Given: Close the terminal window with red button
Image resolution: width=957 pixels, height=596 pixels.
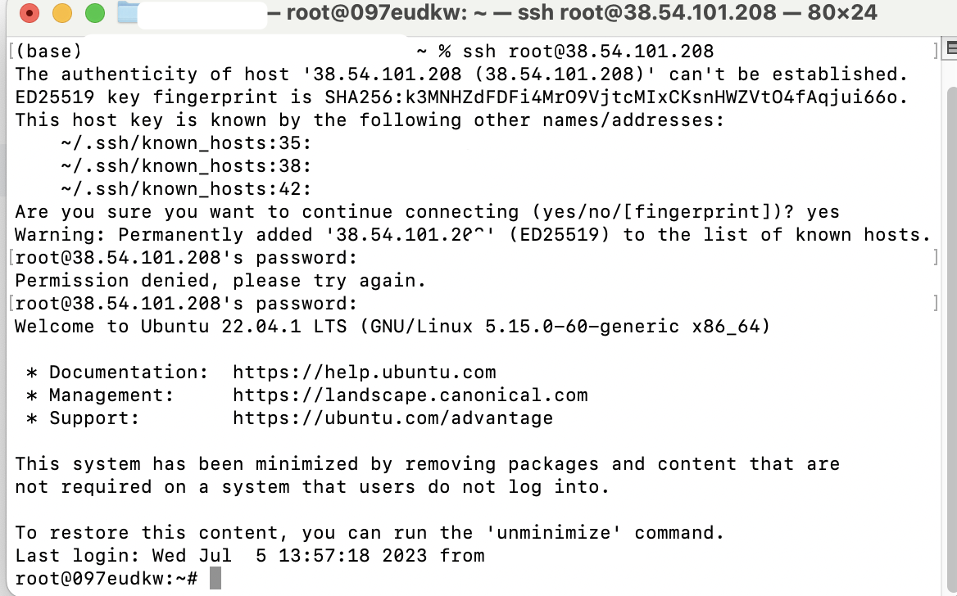Looking at the screenshot, I should (29, 13).
